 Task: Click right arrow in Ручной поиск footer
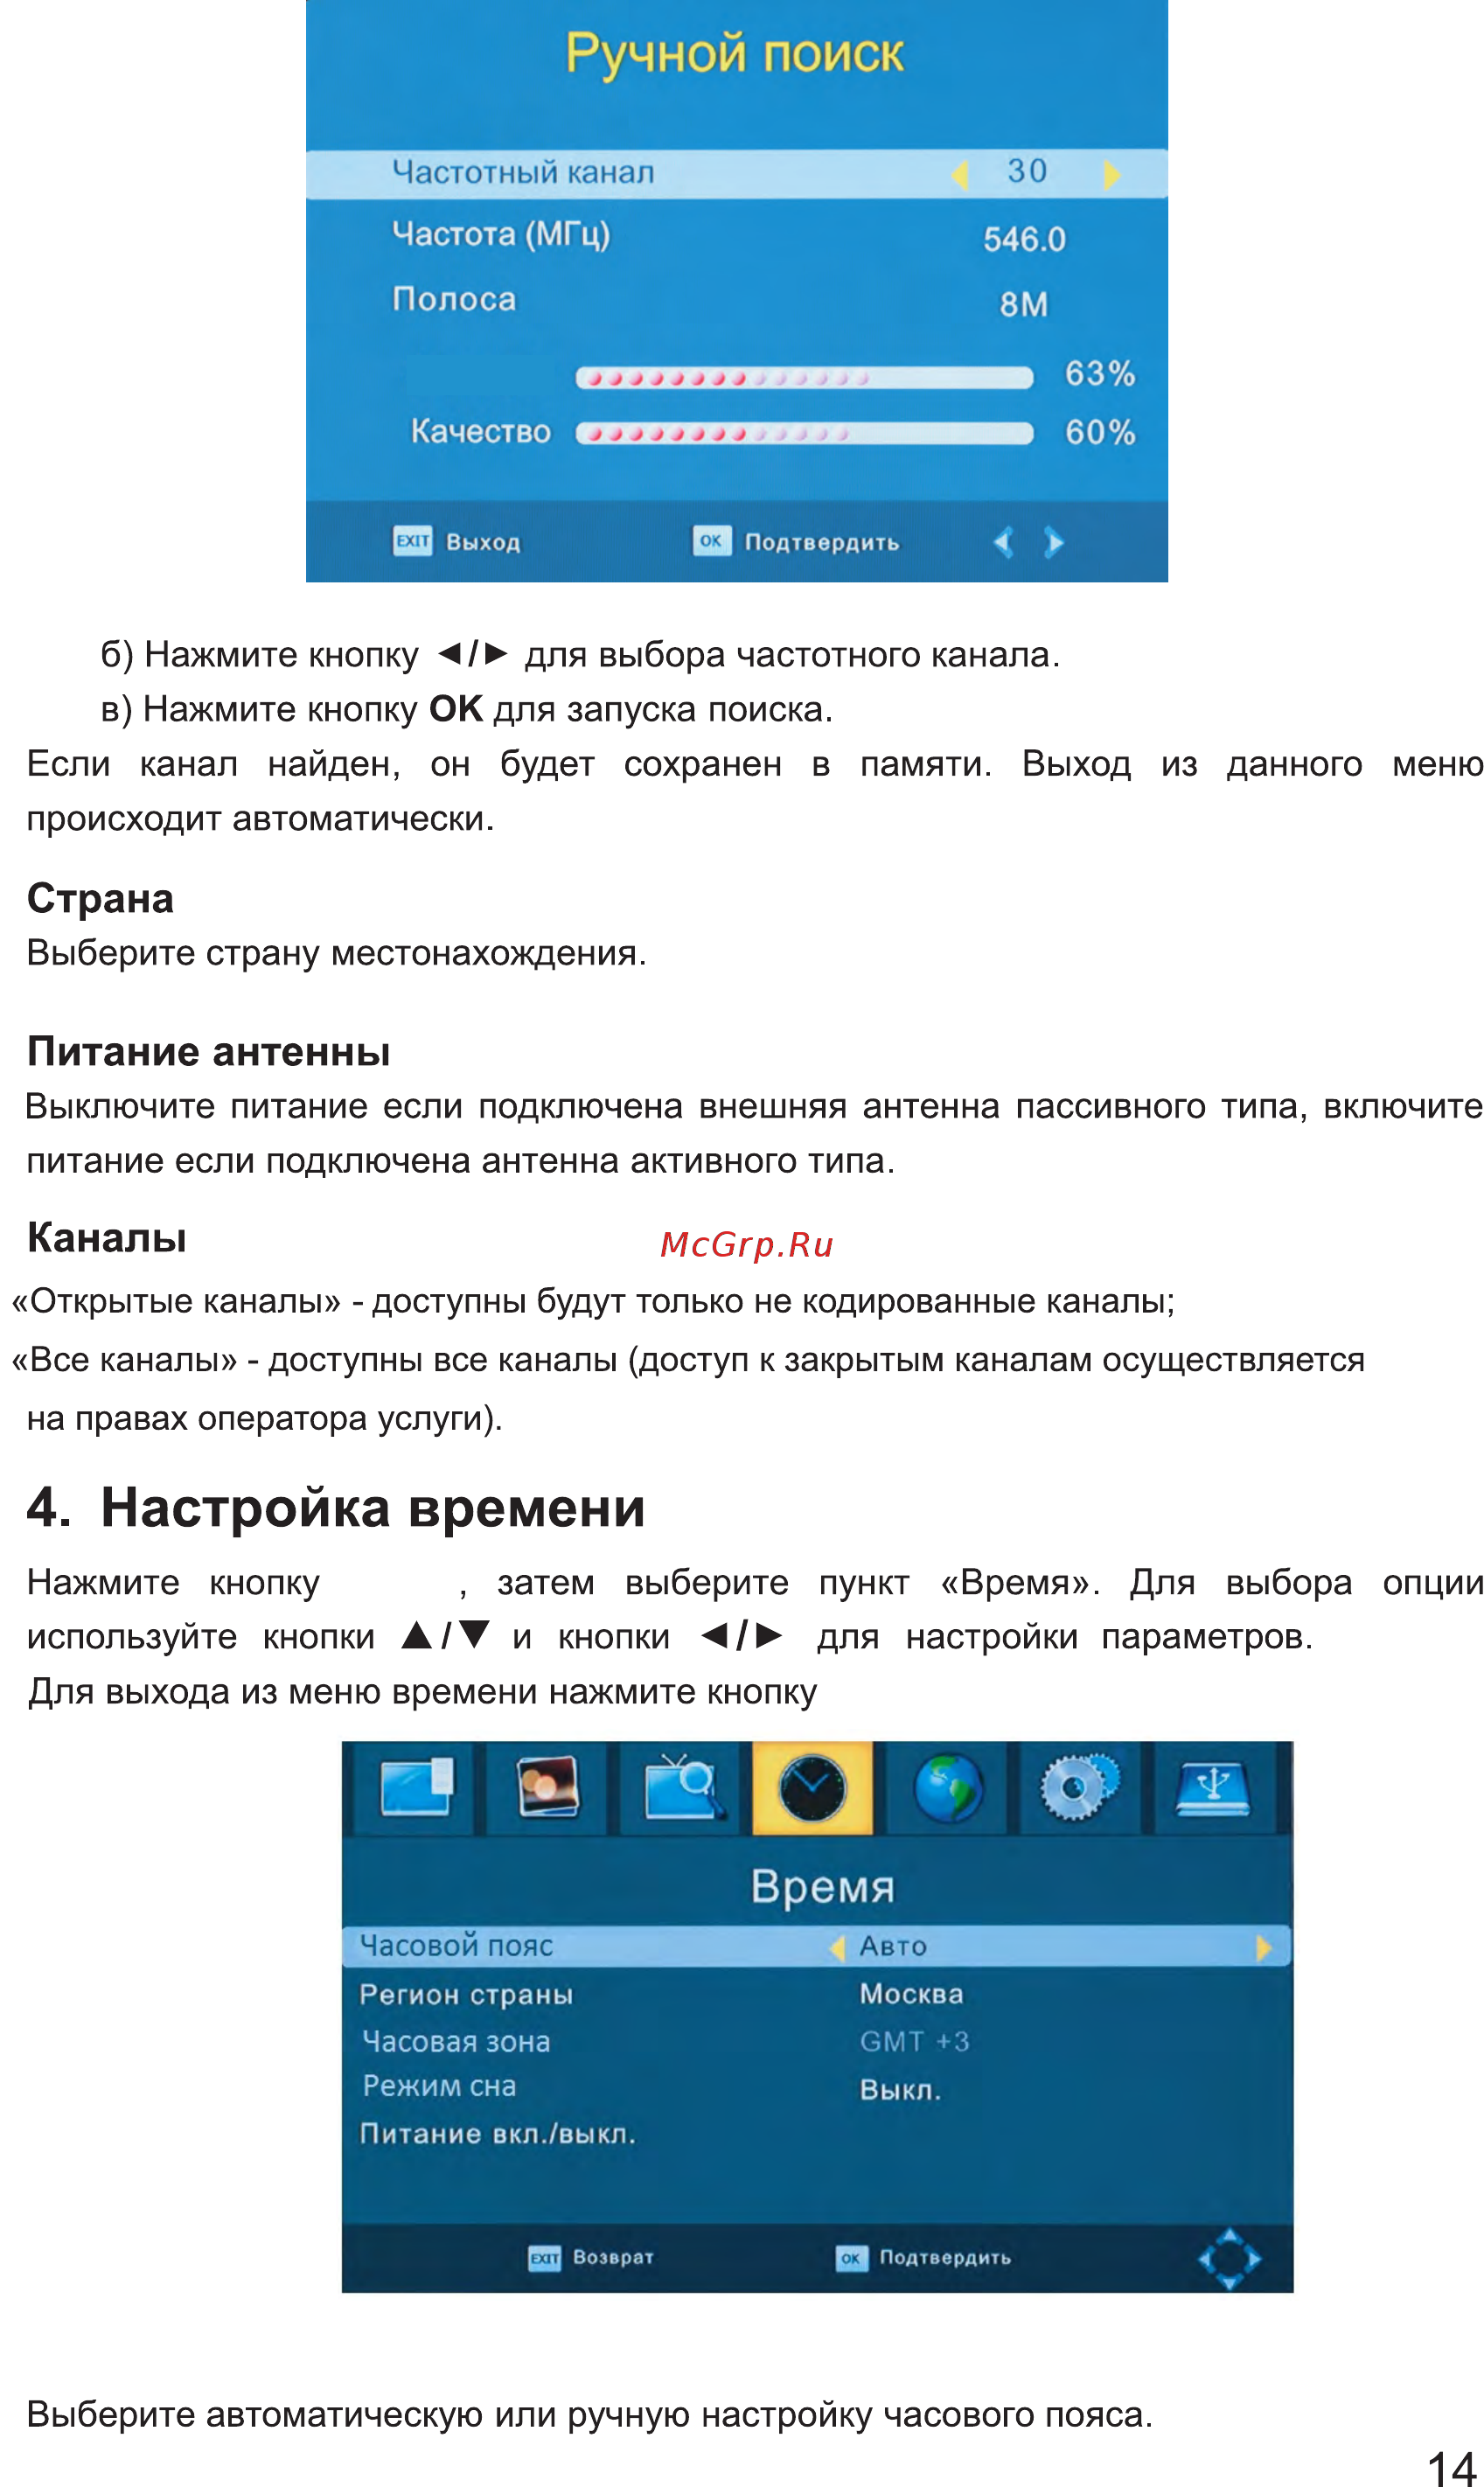pyautogui.click(x=1054, y=542)
